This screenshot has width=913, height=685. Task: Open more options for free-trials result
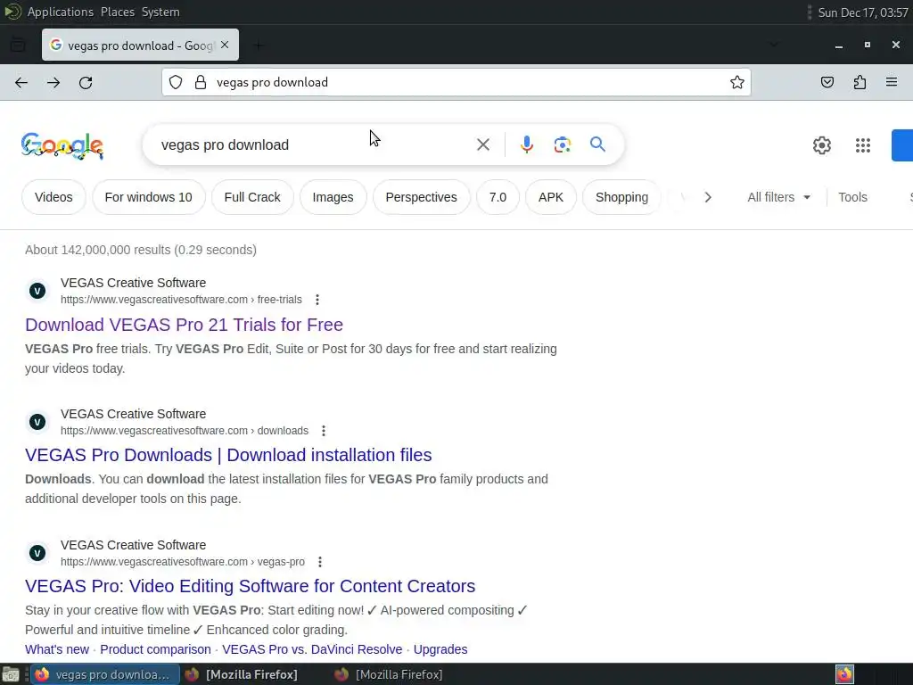coord(317,300)
